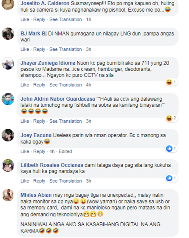Open BJ Mark Bj's avatar photo
This screenshot has height=238, width=189.
(x=8, y=34)
